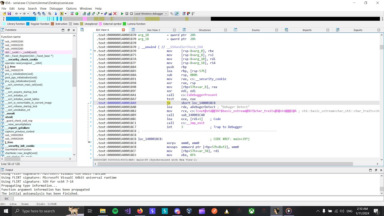
Task: Open the dropdown arrow next to the yellow A icon
Action: 65,13
